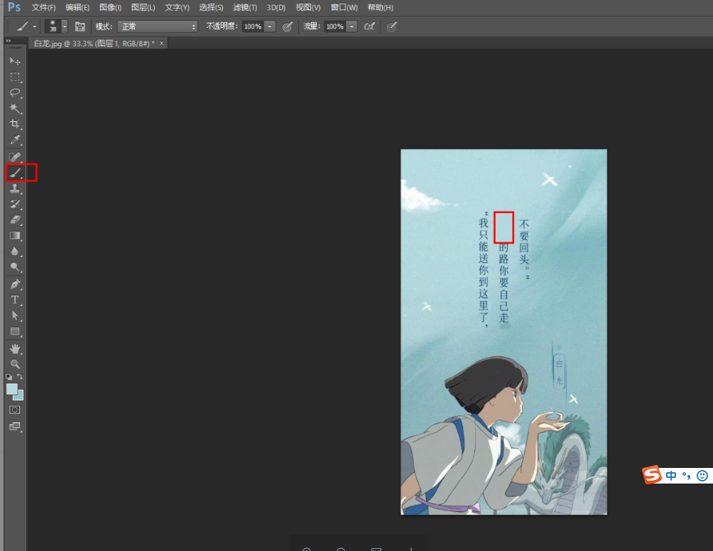Click the Ps application logo
This screenshot has width=713, height=551.
pos(14,7)
